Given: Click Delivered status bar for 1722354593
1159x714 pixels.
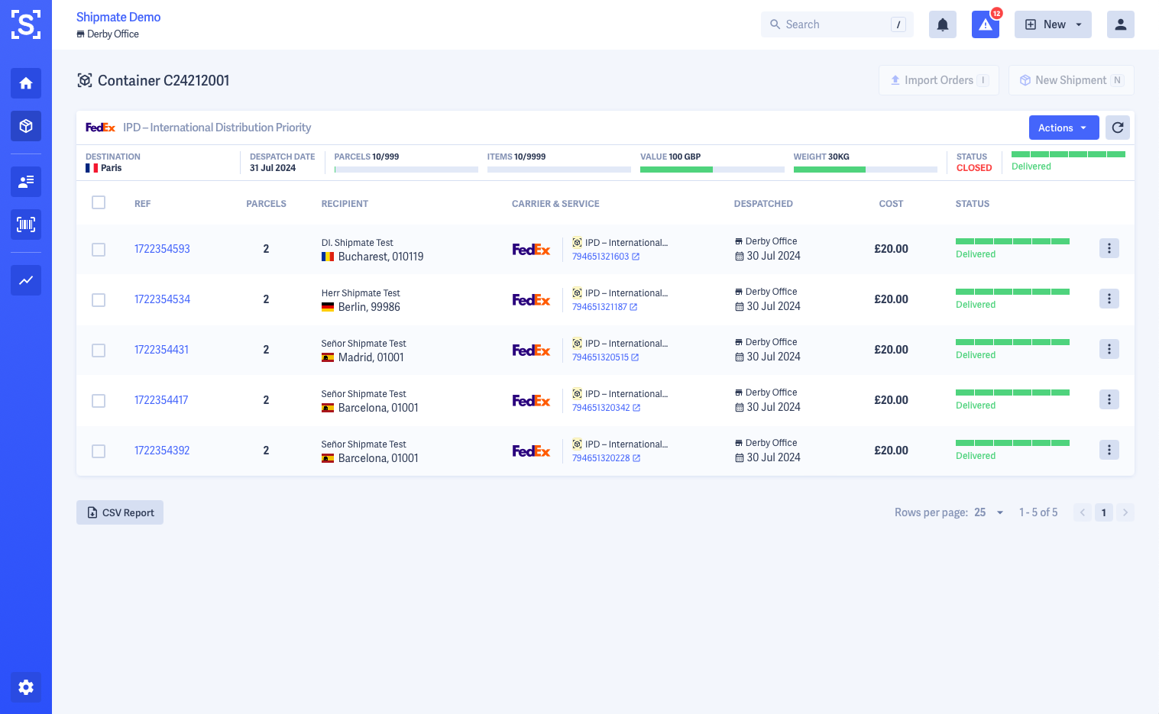Looking at the screenshot, I should [1012, 241].
